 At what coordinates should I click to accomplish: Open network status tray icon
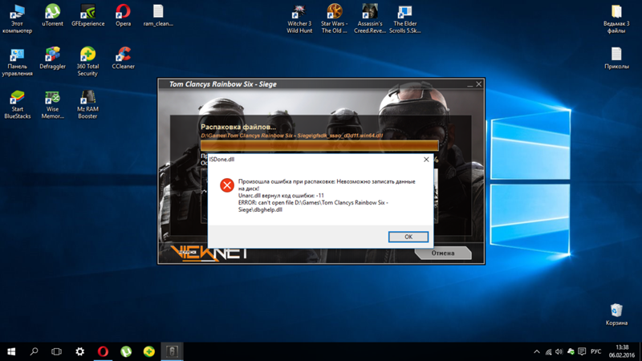[x=548, y=352]
